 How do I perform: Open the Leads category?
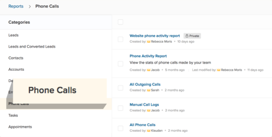click(14, 35)
